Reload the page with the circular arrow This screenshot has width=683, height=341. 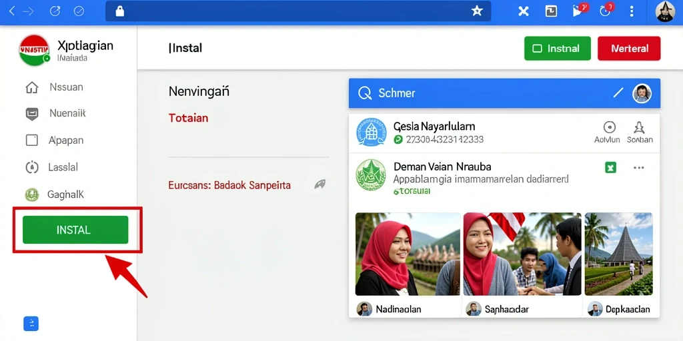coord(55,11)
